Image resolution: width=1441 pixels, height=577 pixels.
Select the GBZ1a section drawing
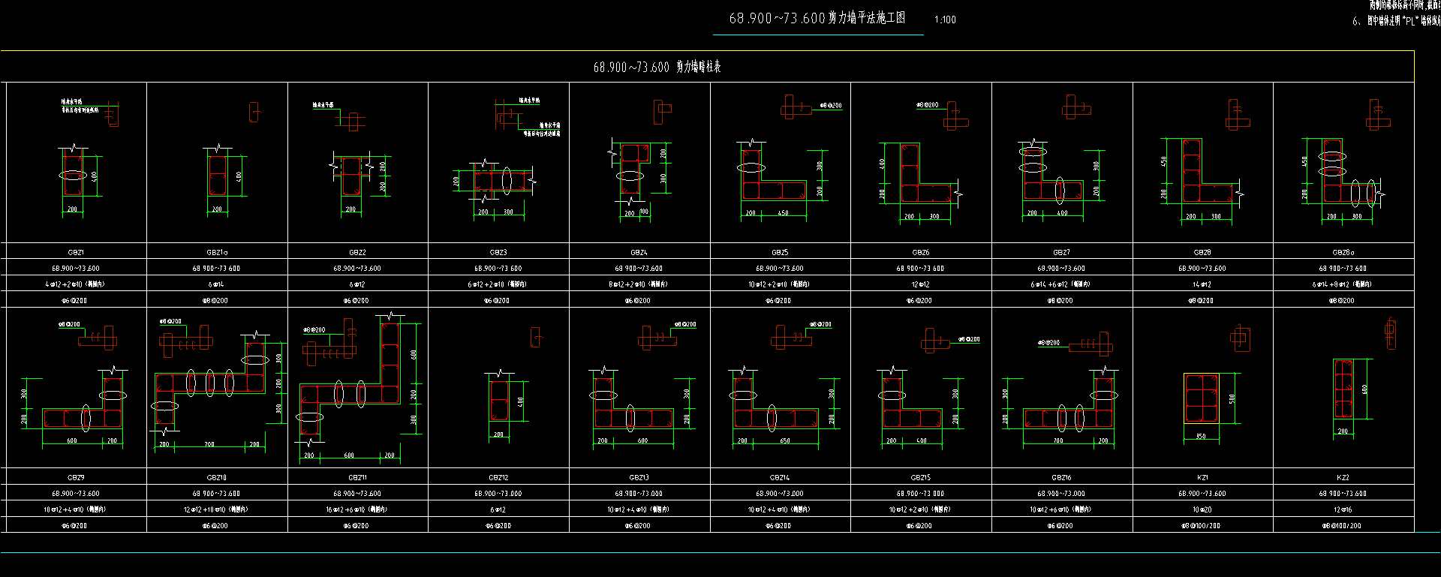coord(217,175)
